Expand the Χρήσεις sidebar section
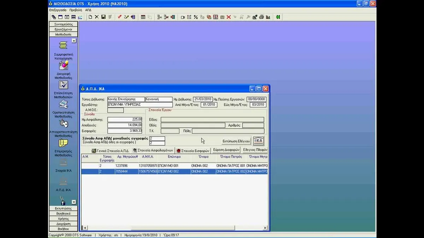The height and width of the screenshot is (238, 424). (x=63, y=219)
